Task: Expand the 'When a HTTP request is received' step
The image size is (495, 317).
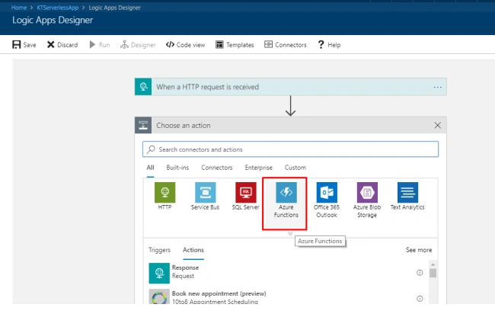Action: [290, 87]
